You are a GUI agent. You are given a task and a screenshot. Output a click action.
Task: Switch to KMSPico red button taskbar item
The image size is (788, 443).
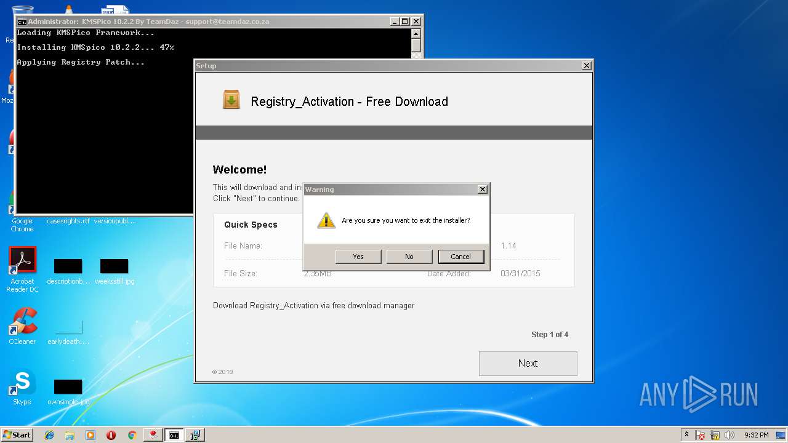click(153, 435)
